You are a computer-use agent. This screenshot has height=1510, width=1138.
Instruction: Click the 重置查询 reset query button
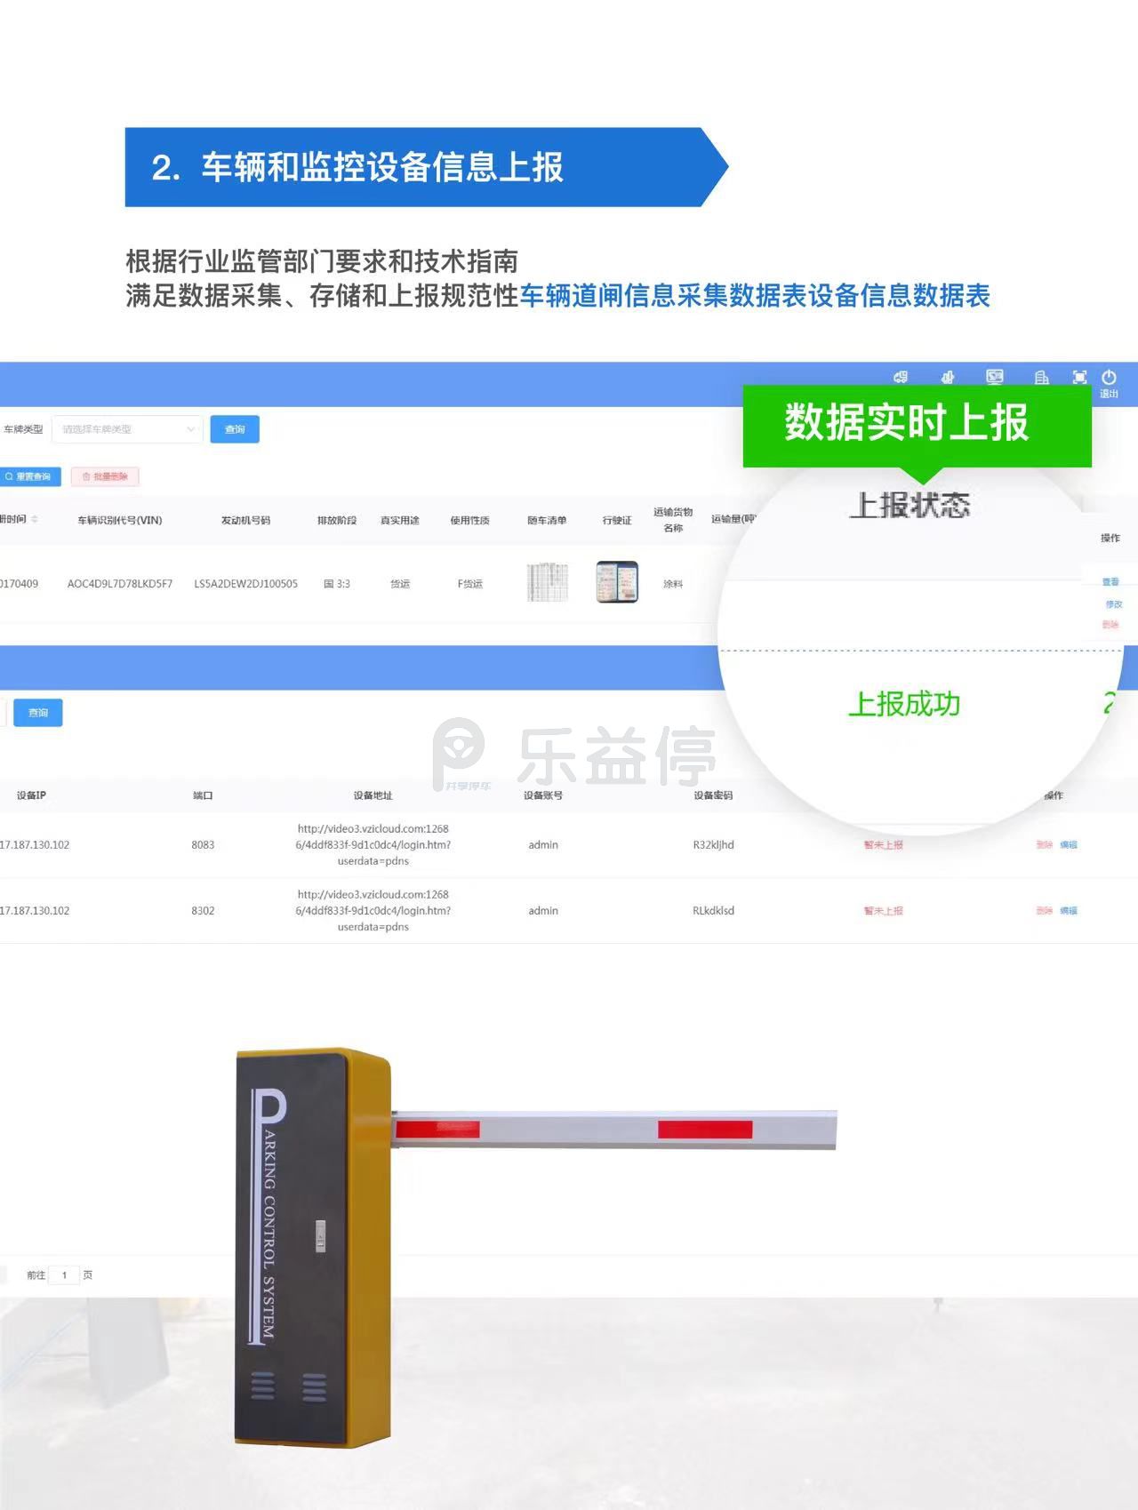[x=29, y=476]
